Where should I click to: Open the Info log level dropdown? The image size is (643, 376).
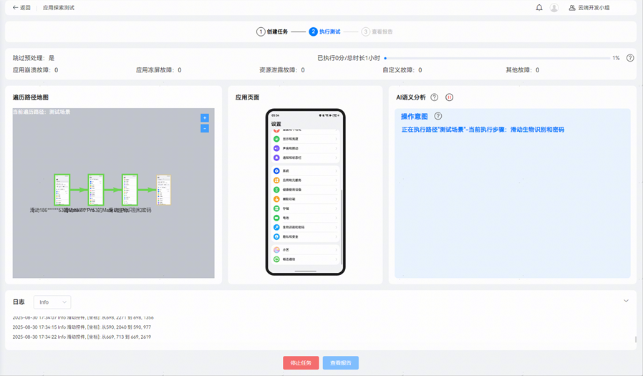coord(52,302)
